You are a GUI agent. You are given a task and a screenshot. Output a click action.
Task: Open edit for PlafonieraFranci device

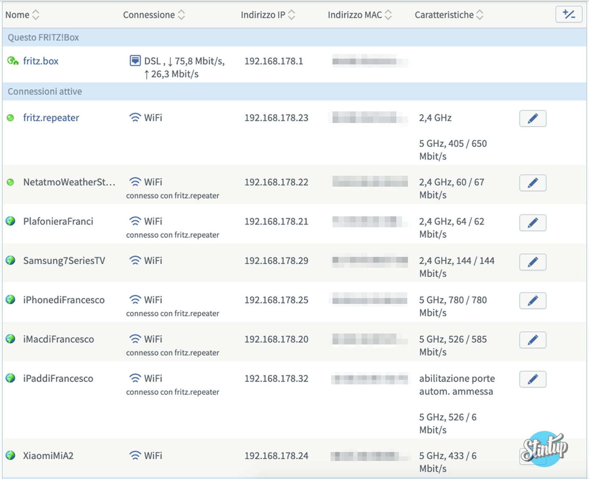pos(532,223)
